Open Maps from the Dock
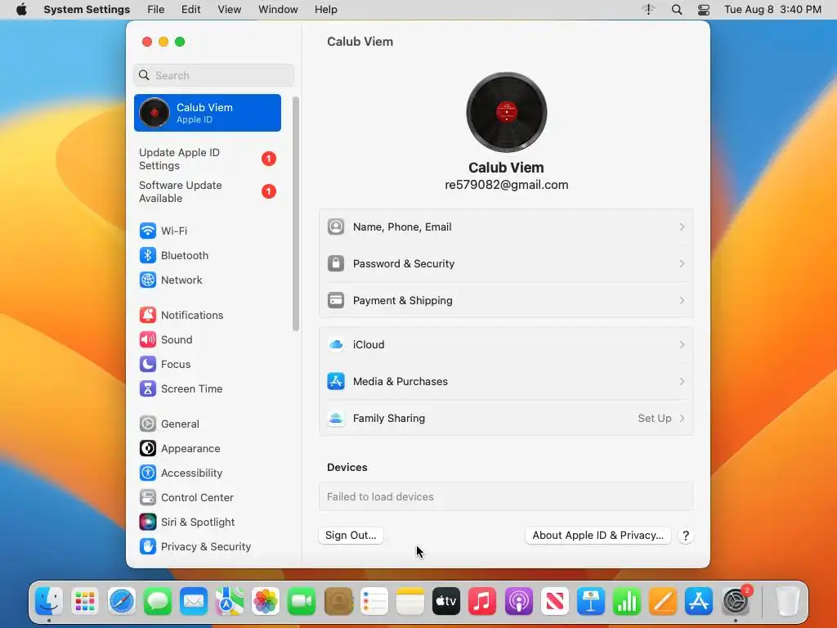The image size is (837, 628). 230,601
